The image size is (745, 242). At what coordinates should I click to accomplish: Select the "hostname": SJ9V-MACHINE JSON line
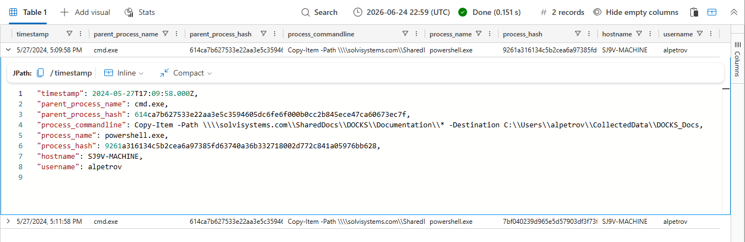tap(90, 157)
